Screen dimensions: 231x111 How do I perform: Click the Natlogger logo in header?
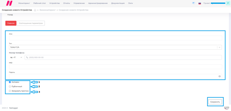pyautogui.click(x=9, y=3)
